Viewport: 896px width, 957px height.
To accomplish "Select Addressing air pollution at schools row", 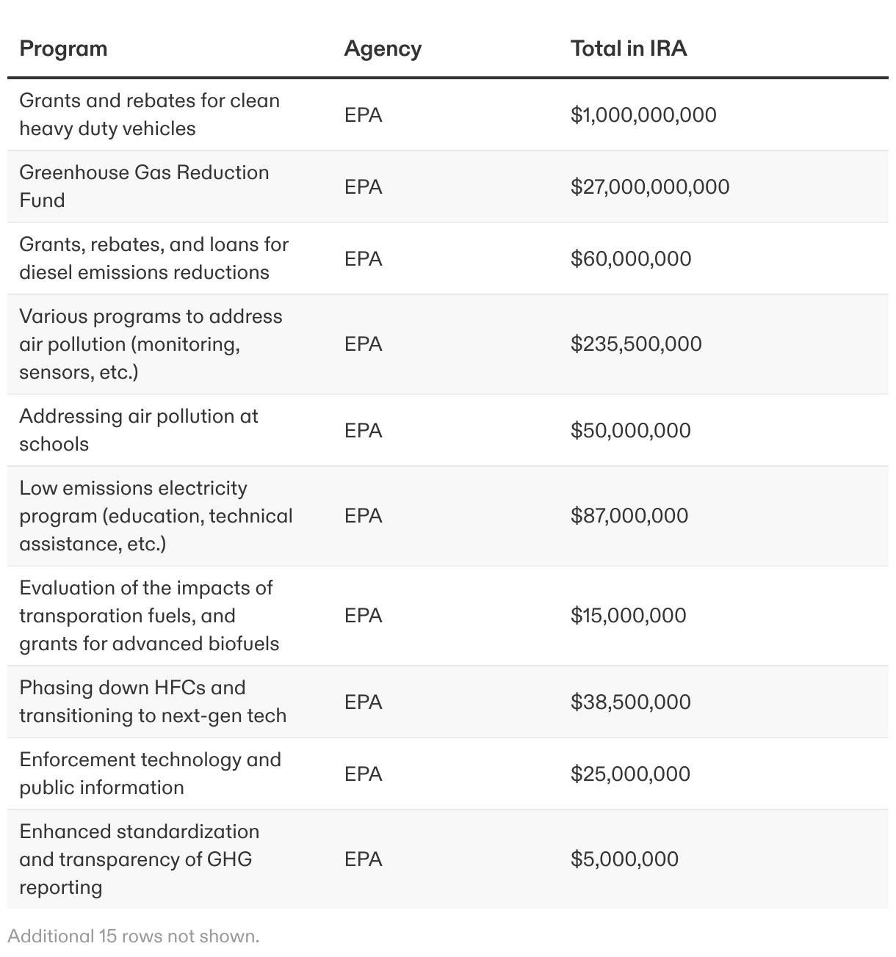I will pyautogui.click(x=448, y=430).
